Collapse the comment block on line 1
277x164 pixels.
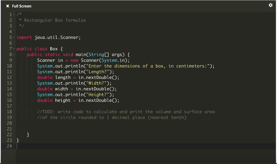point(13,14)
